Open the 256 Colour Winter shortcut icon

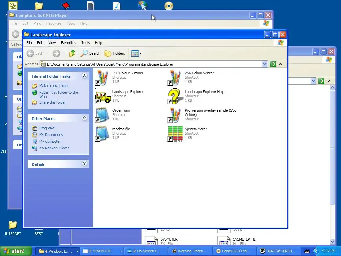(174, 78)
